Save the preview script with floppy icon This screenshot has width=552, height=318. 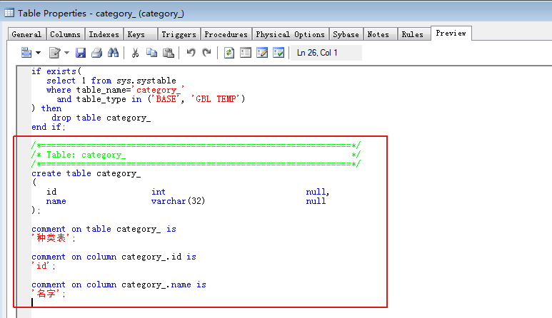pos(81,53)
